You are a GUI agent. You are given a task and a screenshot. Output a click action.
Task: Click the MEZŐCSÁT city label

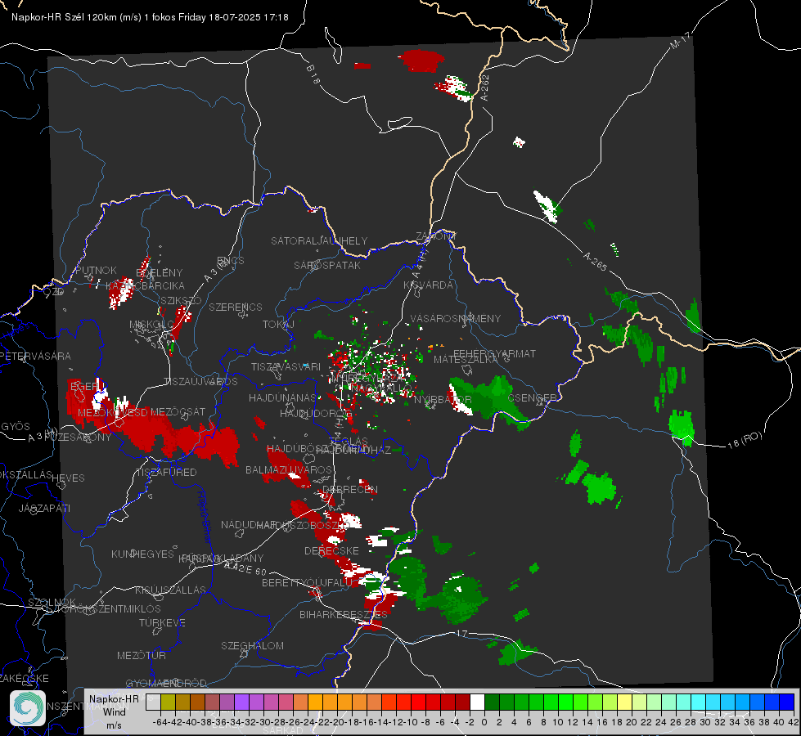[x=178, y=411]
